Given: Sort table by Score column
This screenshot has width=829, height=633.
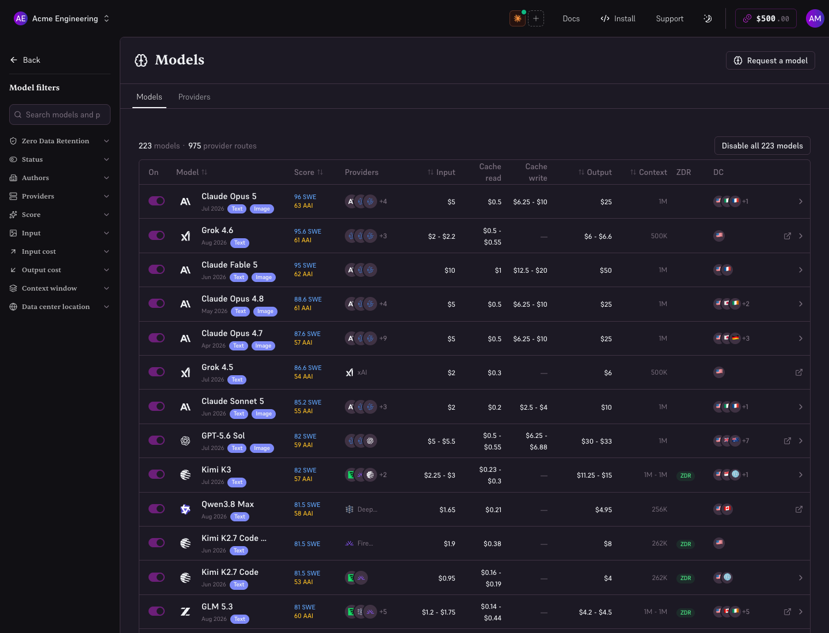Looking at the screenshot, I should 309,172.
